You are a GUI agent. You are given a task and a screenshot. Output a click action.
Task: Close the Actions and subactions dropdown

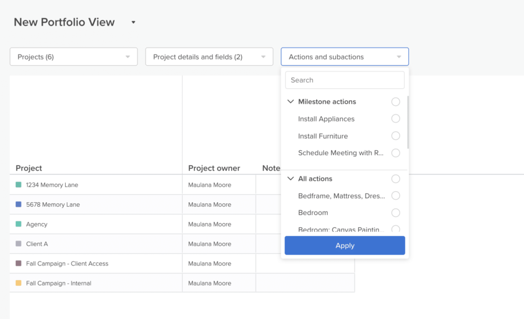tap(345, 57)
